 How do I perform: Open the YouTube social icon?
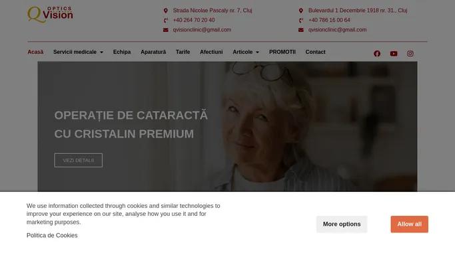pos(394,54)
